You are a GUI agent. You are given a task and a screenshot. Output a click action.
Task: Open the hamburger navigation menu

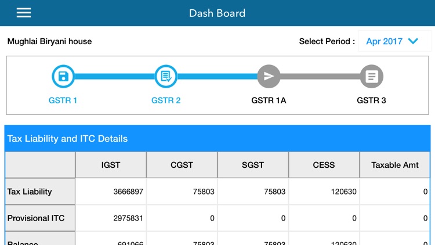pos(24,13)
